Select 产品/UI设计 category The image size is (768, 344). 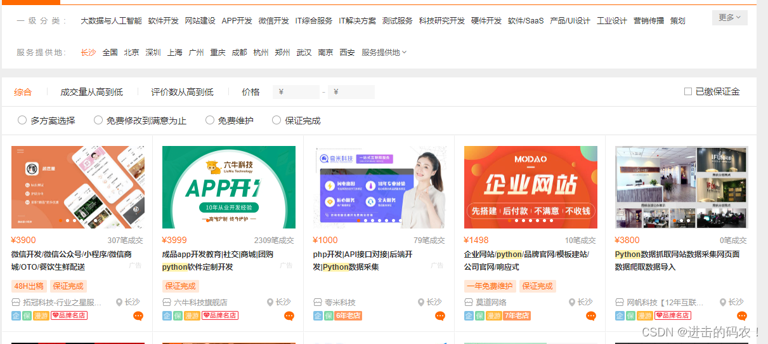(x=570, y=20)
